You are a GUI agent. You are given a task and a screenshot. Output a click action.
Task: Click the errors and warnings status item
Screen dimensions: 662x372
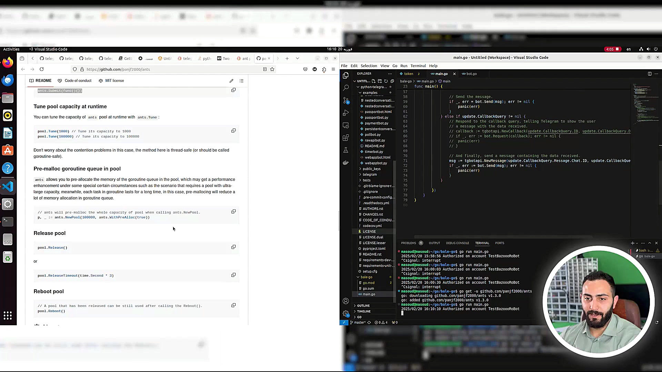[x=381, y=323]
